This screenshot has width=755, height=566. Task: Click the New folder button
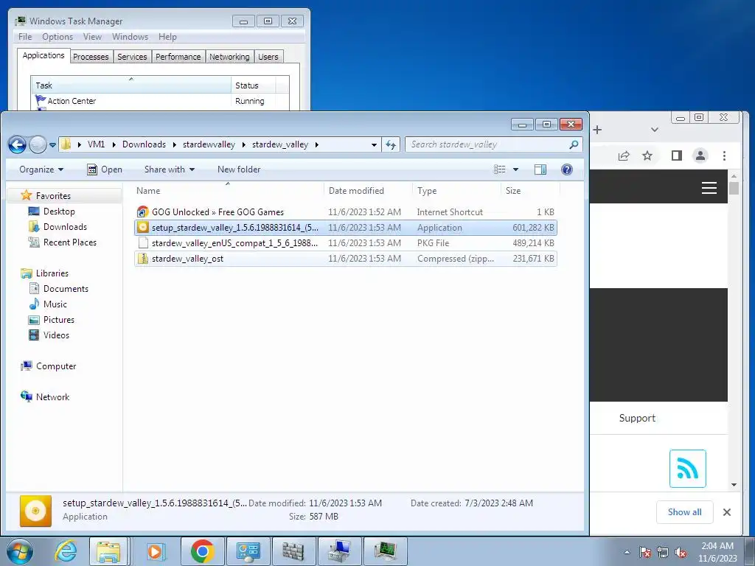[239, 170]
